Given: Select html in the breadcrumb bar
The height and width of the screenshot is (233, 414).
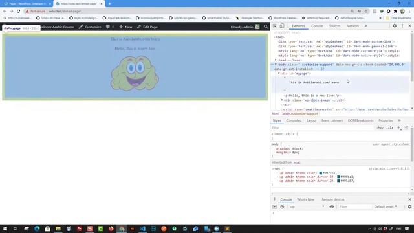Looking at the screenshot, I should click(275, 114).
